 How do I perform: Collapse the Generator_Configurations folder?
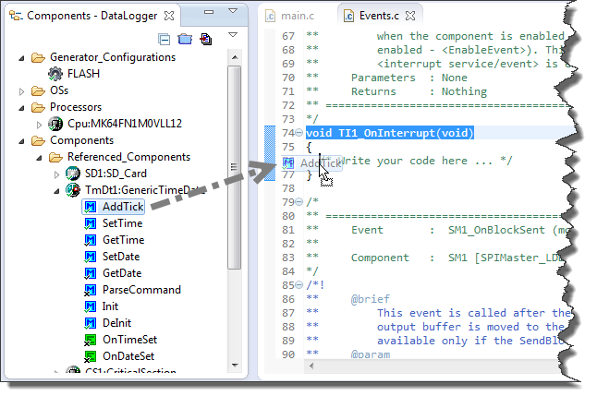[x=24, y=57]
